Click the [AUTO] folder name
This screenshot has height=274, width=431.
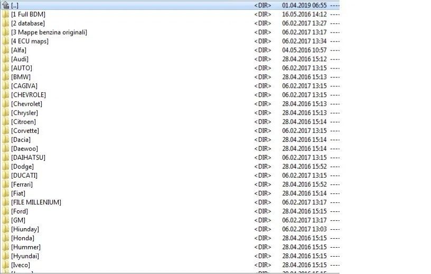click(x=22, y=68)
